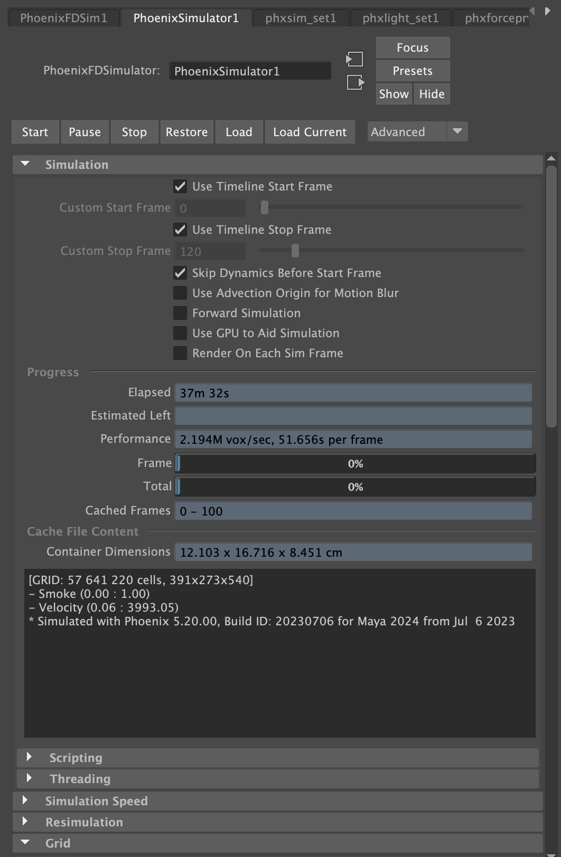Click the output connection arrow icon
Screen dimensions: 561x857
[355, 82]
